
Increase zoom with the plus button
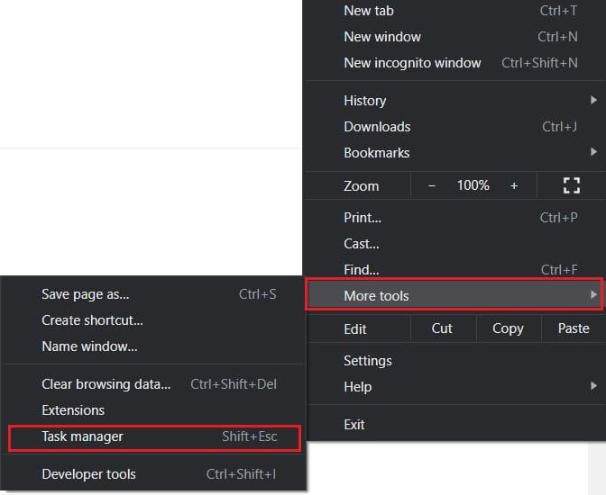514,186
